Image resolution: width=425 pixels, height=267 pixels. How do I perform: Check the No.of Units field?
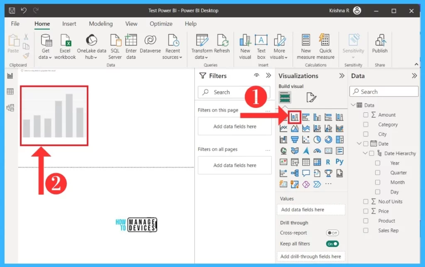click(366, 201)
